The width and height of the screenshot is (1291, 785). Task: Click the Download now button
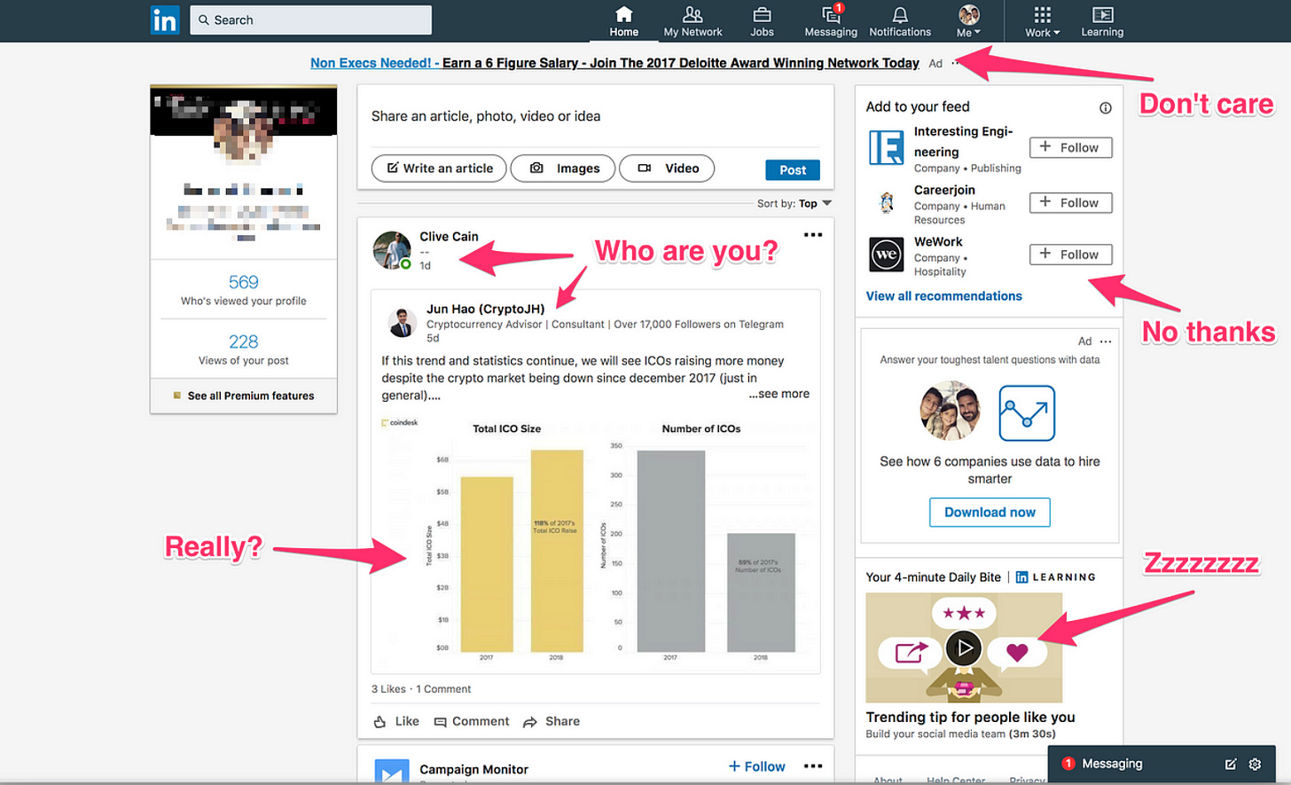(x=990, y=513)
